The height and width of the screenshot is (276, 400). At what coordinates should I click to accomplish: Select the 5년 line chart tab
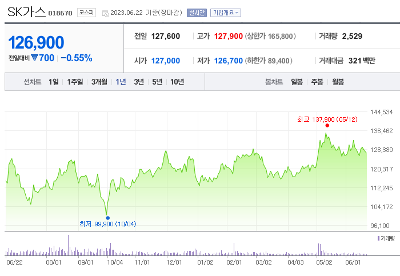(x=157, y=82)
